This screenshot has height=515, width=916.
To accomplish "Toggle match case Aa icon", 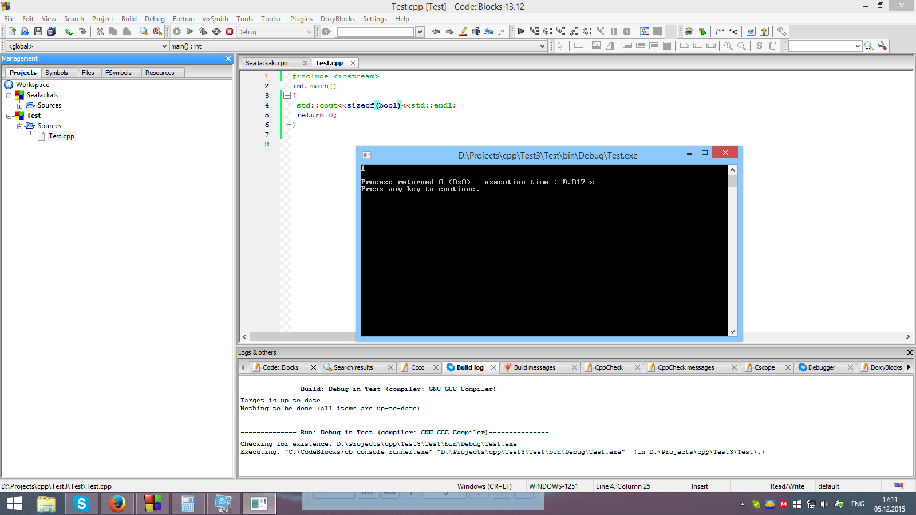I will [488, 31].
